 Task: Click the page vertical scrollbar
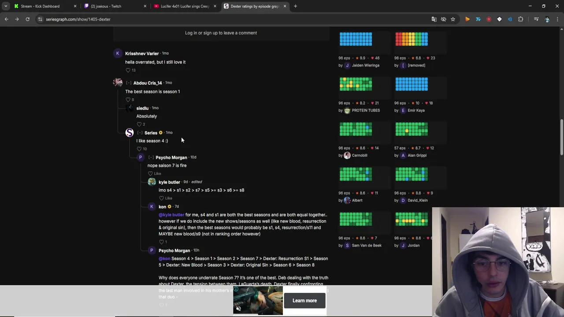[x=562, y=136]
